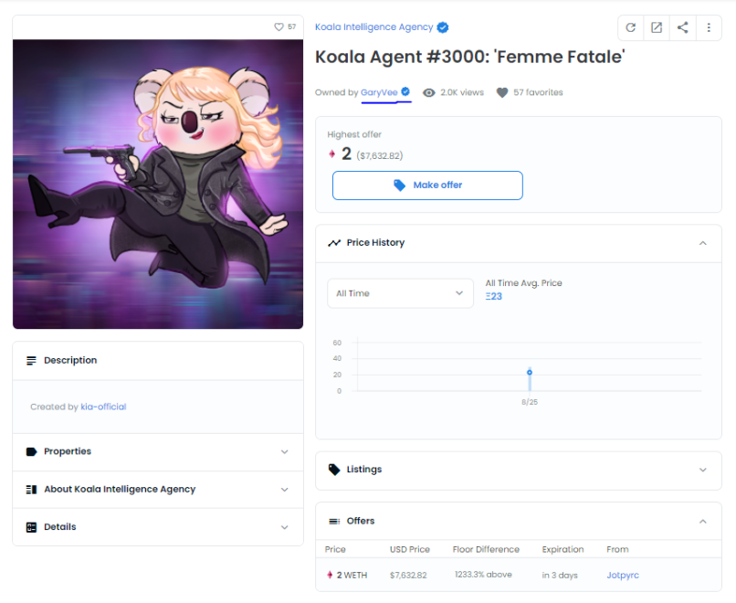The image size is (736, 603).
Task: Click the ETH diamond icon beside highest offer
Action: click(x=331, y=153)
